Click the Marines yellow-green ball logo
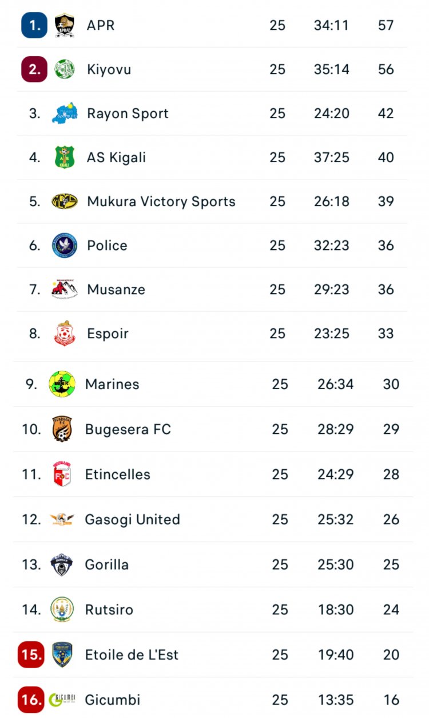The width and height of the screenshot is (429, 718). click(x=62, y=384)
